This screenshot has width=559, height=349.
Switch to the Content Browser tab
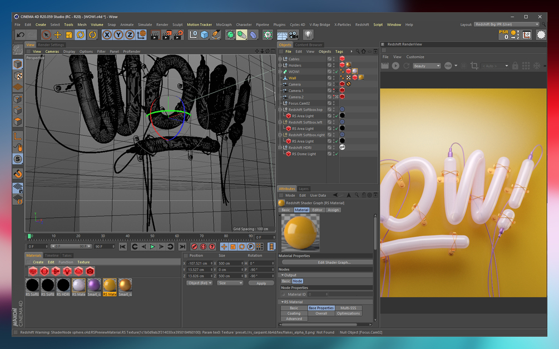308,45
